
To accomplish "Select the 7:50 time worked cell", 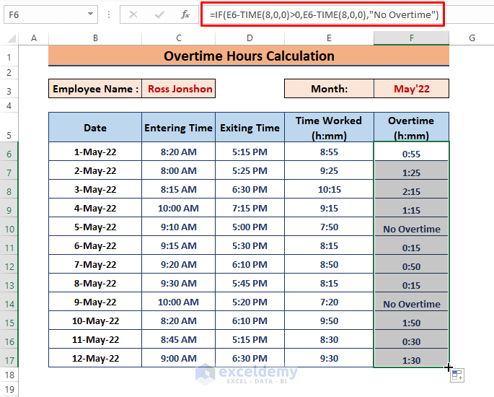I will (x=329, y=227).
